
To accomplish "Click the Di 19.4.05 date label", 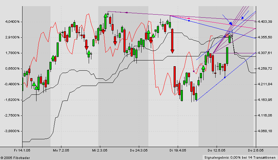I will click(178, 150).
